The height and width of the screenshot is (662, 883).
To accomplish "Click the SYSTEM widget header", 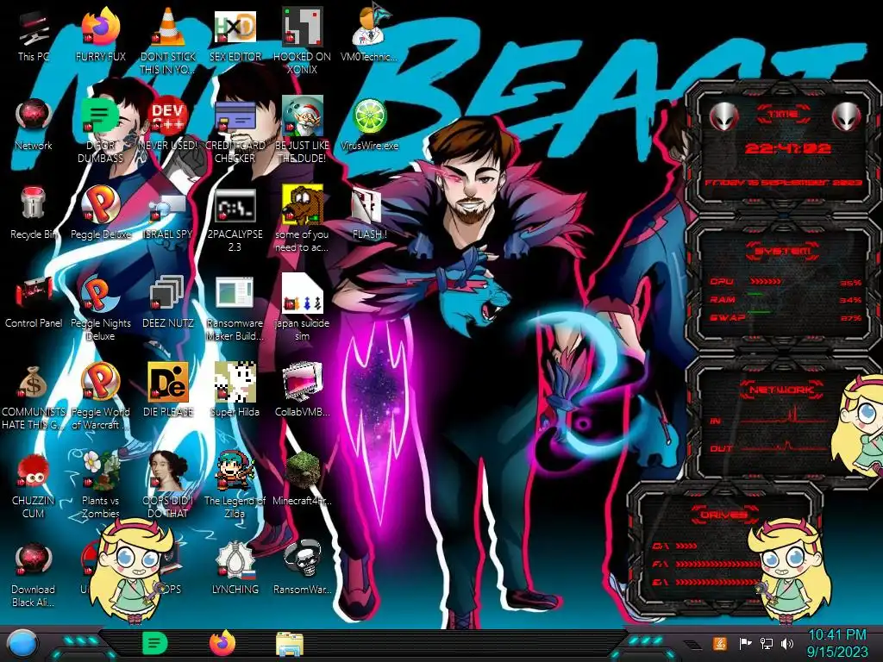I will [782, 251].
